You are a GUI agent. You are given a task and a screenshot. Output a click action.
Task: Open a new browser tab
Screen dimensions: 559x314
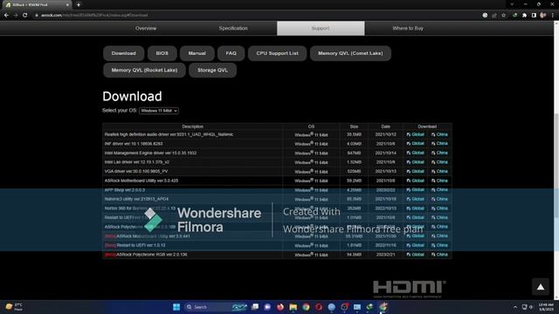pyautogui.click(x=79, y=4)
